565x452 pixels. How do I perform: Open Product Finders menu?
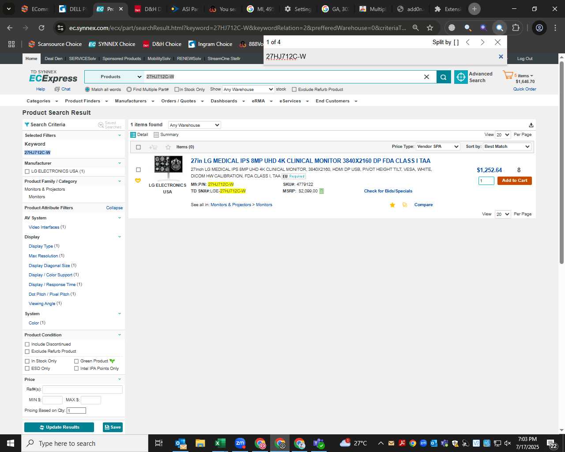point(86,101)
